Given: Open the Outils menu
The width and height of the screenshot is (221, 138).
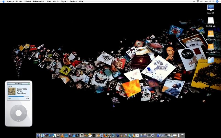Looking at the screenshot, I should point(56,1).
